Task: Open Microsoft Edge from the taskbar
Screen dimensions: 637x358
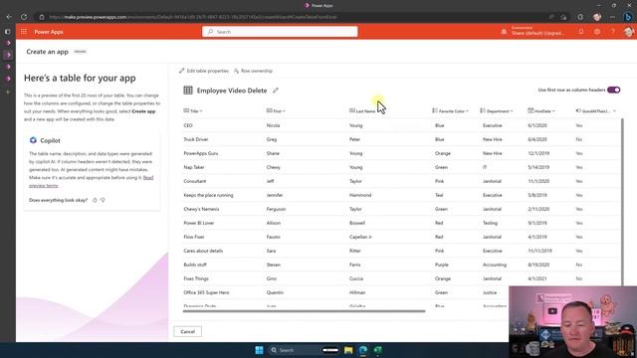Action: click(x=362, y=350)
